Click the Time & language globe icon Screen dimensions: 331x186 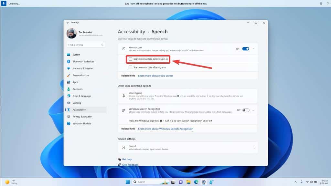[x=69, y=96]
